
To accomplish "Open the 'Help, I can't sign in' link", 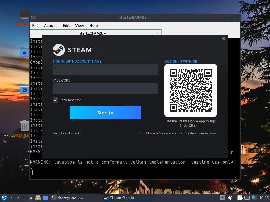I will coord(67,133).
